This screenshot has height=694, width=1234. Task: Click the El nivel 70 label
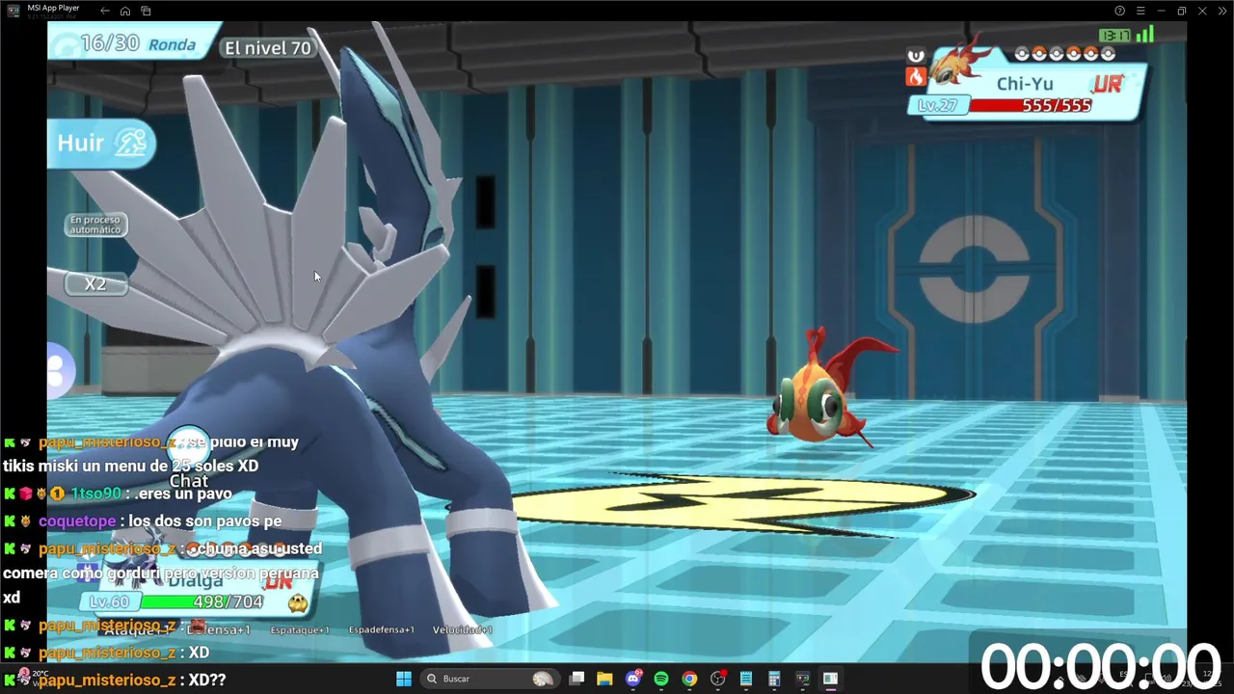click(268, 47)
